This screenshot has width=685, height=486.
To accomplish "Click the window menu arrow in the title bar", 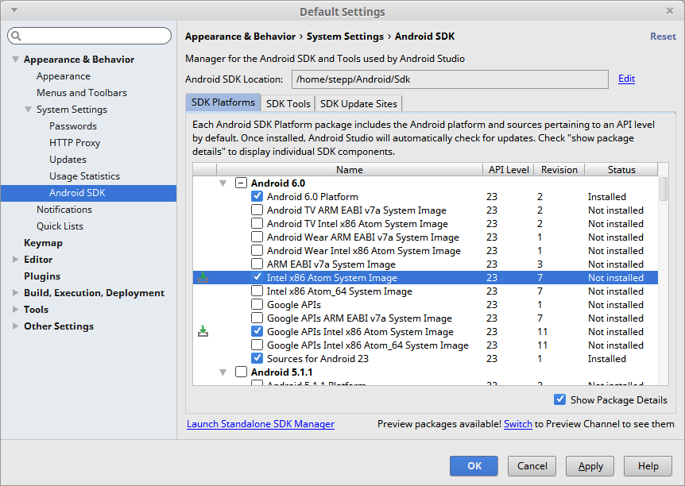I will pyautogui.click(x=14, y=11).
